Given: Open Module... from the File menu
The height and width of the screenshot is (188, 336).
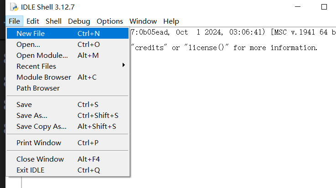Looking at the screenshot, I should [x=42, y=55].
